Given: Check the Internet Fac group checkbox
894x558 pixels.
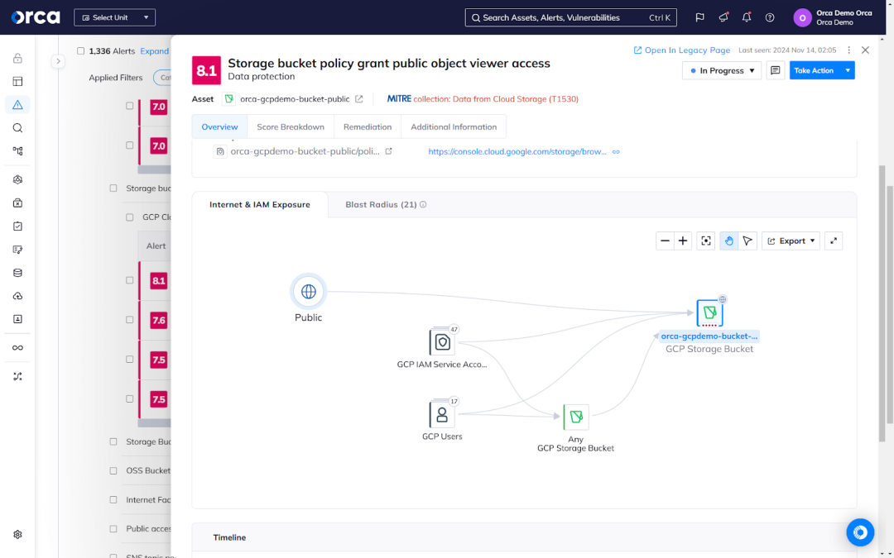Looking at the screenshot, I should (x=113, y=499).
